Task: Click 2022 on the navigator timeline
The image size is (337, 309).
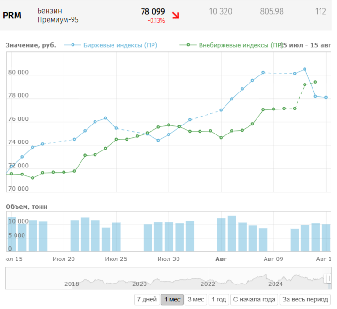Action: 208,284
